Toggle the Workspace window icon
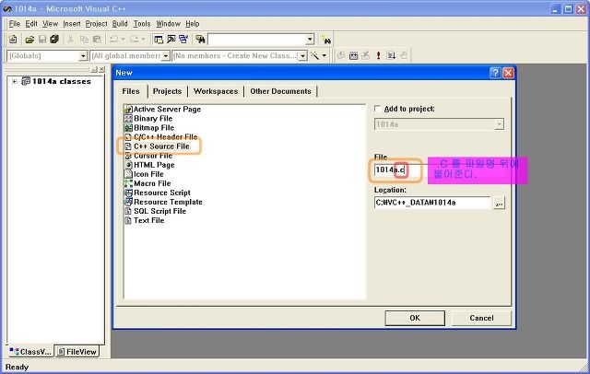590x374 pixels. [x=159, y=39]
